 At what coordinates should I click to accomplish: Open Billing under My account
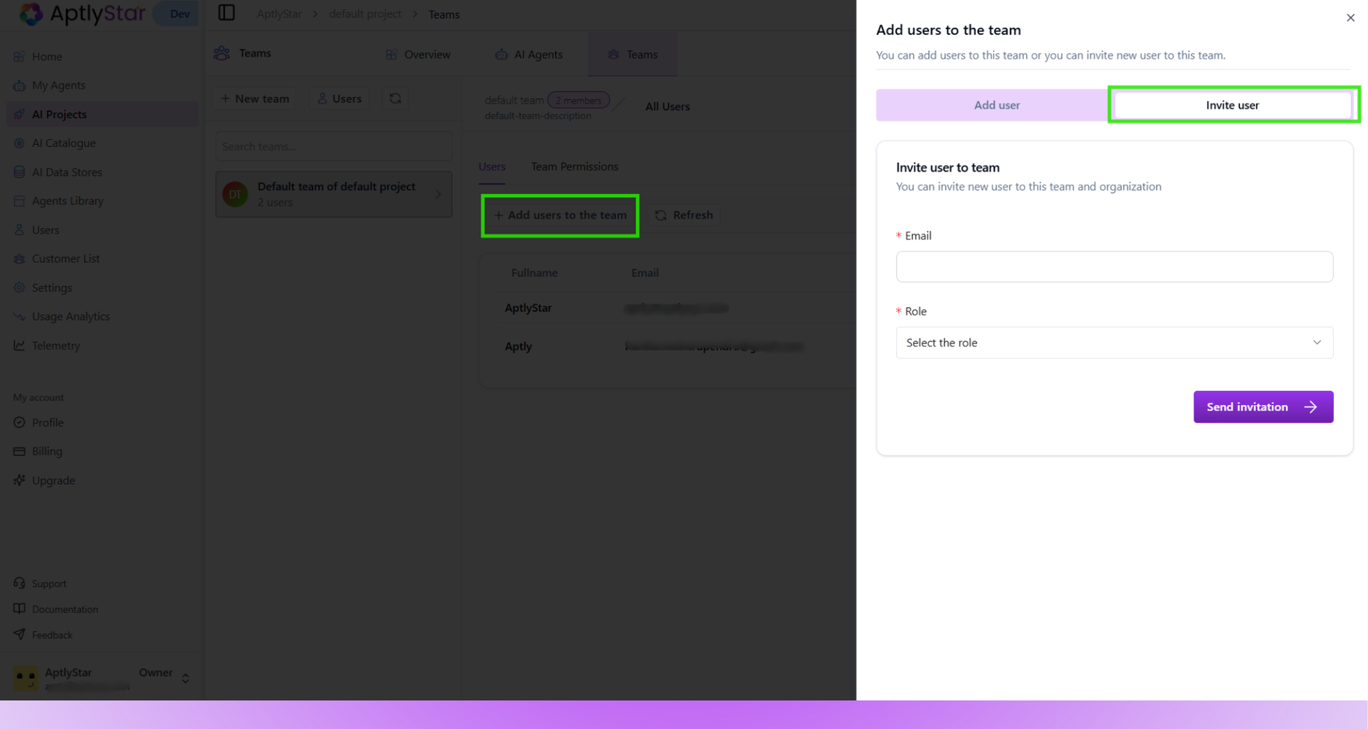tap(47, 451)
